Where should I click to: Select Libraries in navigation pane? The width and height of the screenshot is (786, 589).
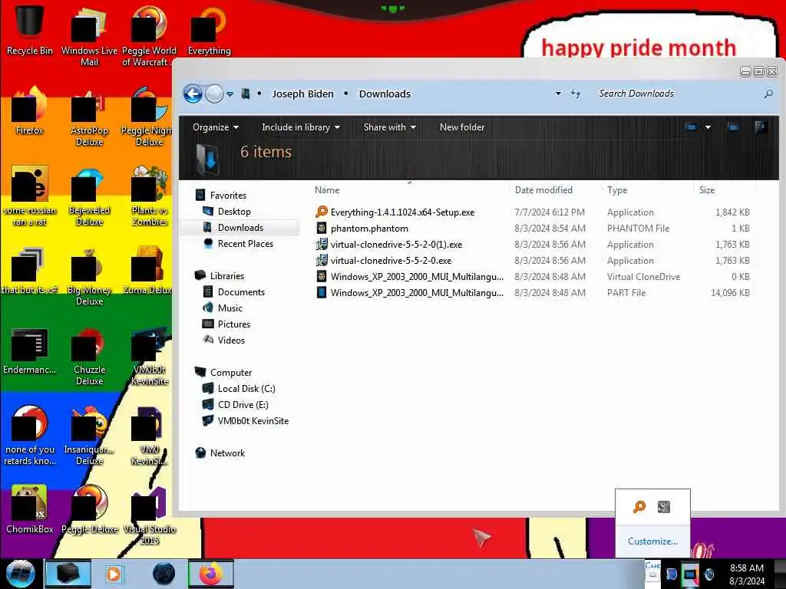226,275
